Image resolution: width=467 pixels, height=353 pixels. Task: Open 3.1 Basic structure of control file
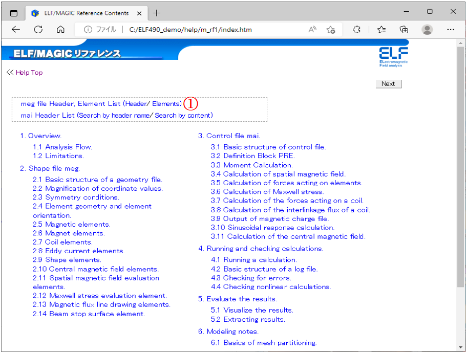pos(268,147)
